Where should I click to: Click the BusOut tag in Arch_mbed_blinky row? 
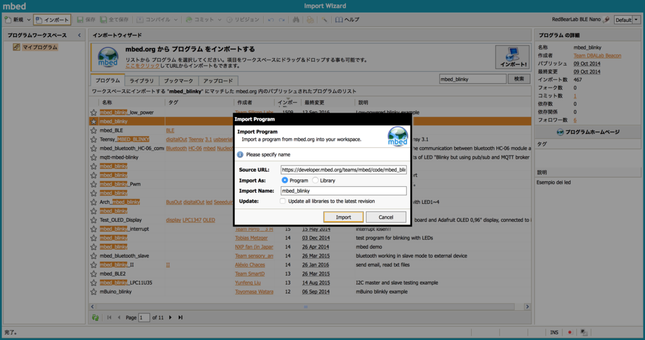coord(174,202)
